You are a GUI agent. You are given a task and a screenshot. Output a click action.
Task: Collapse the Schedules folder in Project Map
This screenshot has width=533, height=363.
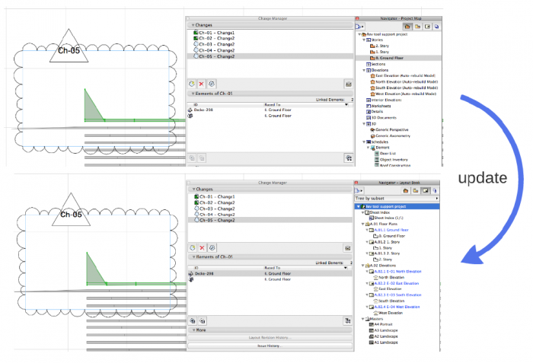[364, 142]
